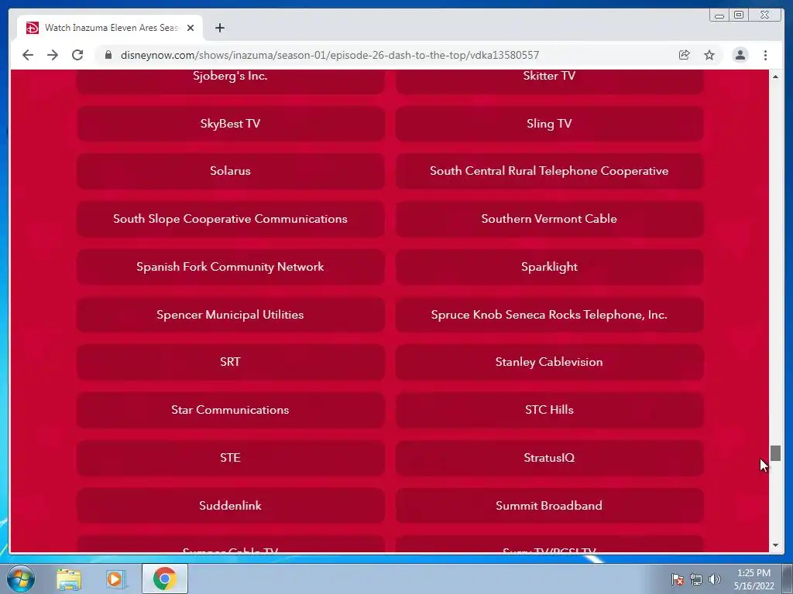The height and width of the screenshot is (594, 793).
Task: Choose Star Communications provider
Action: [x=231, y=410]
